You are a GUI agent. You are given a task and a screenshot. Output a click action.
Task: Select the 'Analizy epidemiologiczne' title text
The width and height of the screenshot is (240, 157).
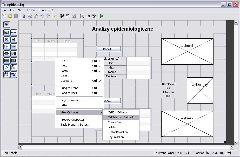point(123,29)
